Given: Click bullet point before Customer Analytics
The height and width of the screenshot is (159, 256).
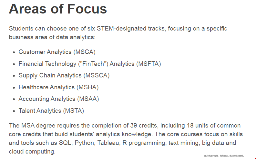Looking at the screenshot, I should [x=14, y=52].
